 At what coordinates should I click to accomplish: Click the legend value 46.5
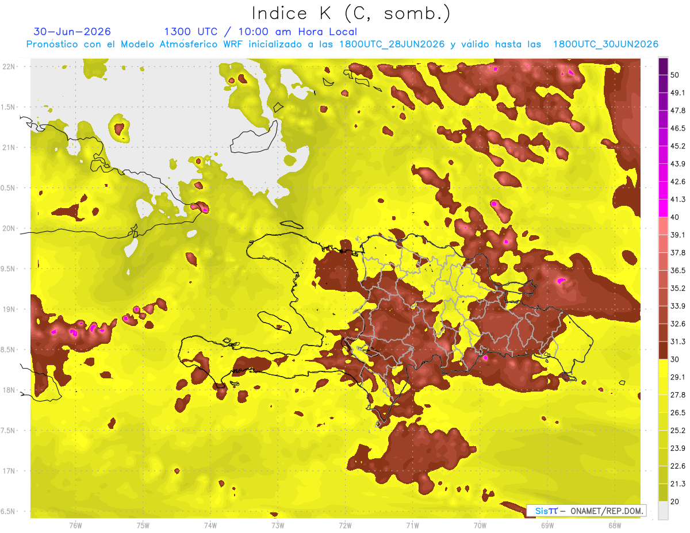click(678, 128)
